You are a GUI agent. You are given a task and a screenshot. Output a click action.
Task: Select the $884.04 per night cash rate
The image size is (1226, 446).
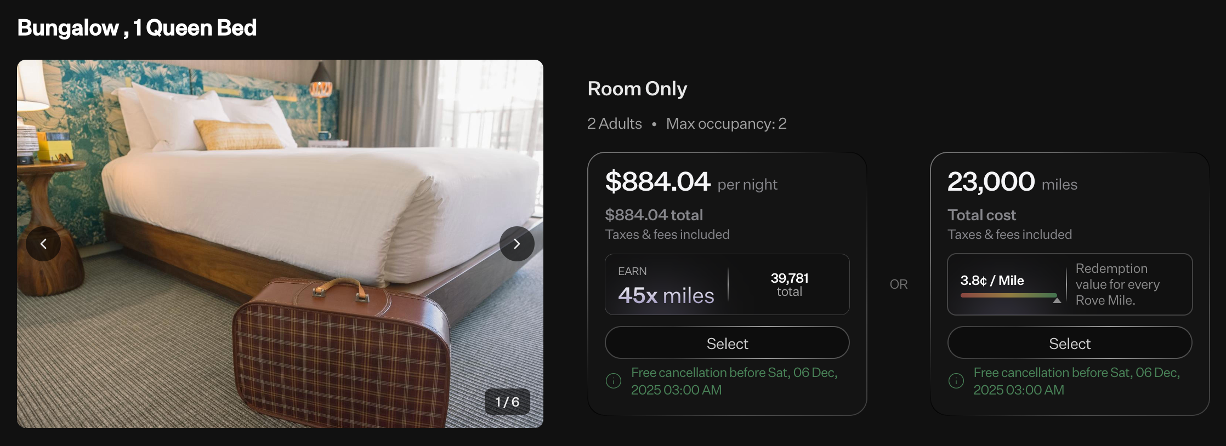(x=727, y=343)
